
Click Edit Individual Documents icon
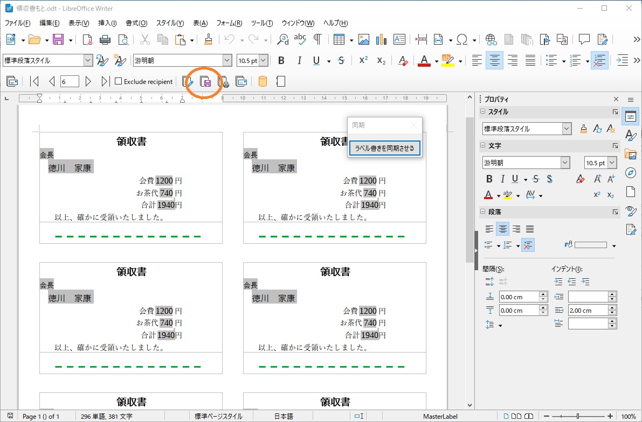[x=188, y=82]
